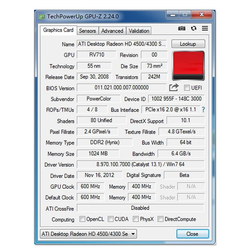Click the Device ID 1002 955F - 148C 3000

(x=176, y=99)
